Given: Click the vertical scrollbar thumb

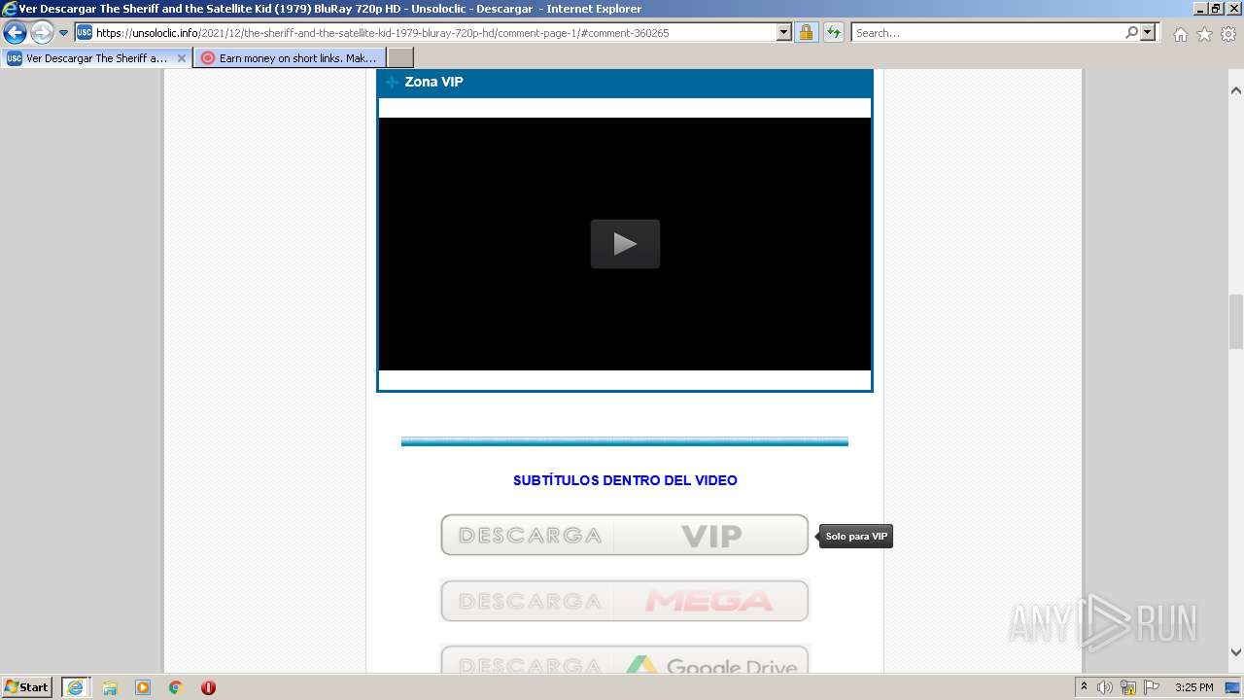Looking at the screenshot, I should click(x=1236, y=321).
